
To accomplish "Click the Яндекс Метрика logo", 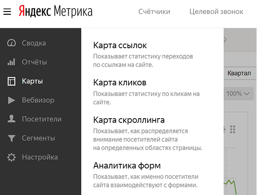I will click(56, 11).
